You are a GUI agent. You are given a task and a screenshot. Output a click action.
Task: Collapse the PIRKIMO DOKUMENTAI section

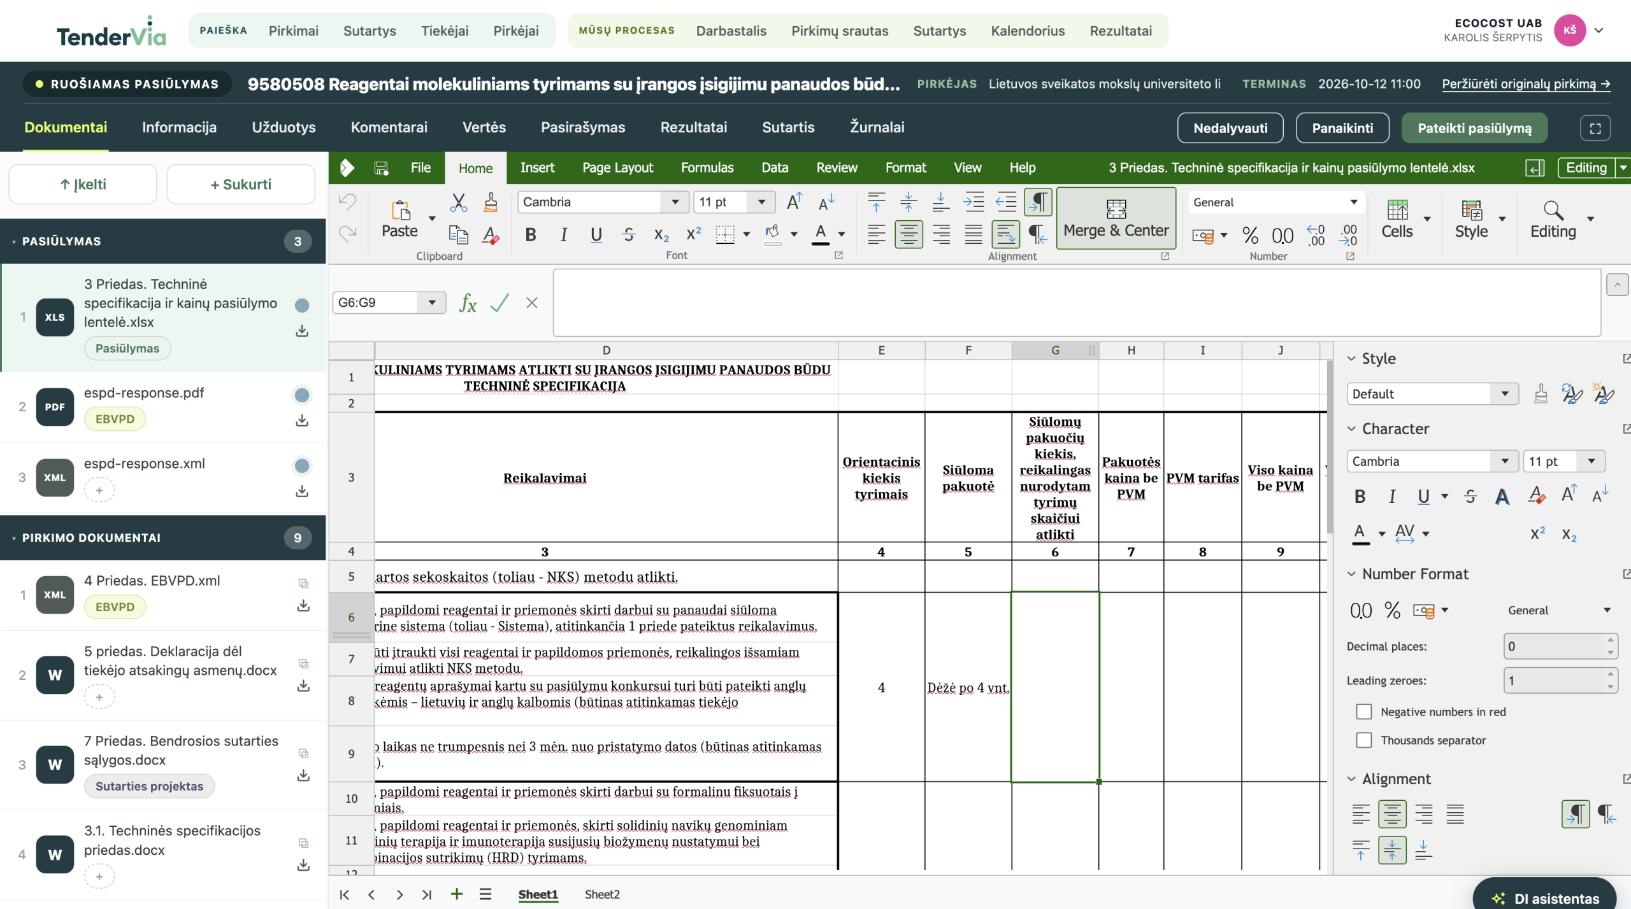tap(14, 538)
